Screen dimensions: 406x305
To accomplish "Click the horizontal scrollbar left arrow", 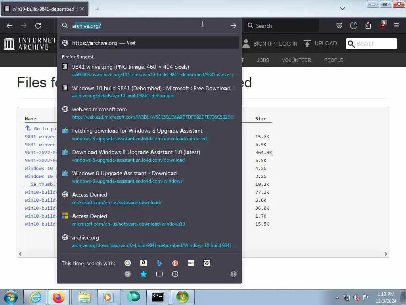I will coord(20,254).
